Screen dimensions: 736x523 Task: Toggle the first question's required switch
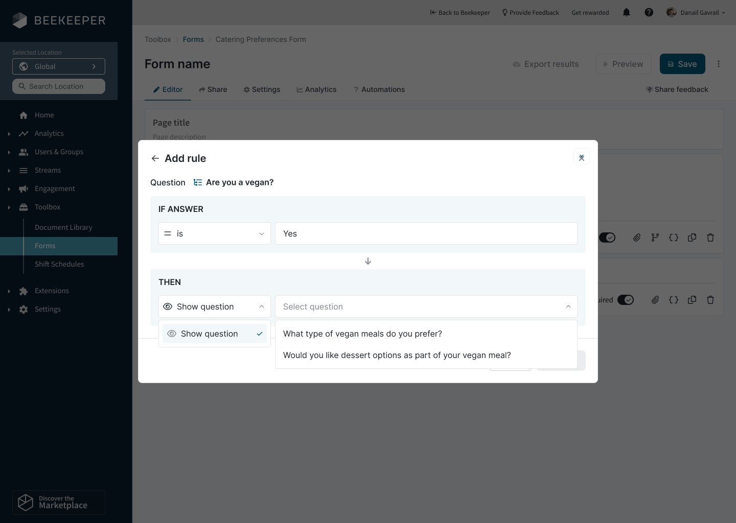(x=607, y=237)
